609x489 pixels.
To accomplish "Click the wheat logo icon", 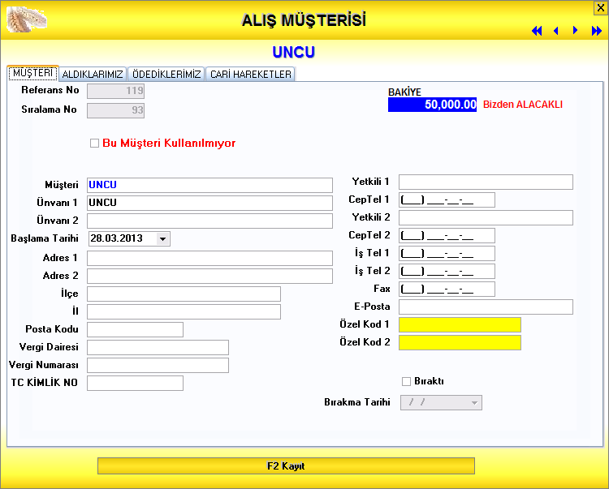I will 26,17.
